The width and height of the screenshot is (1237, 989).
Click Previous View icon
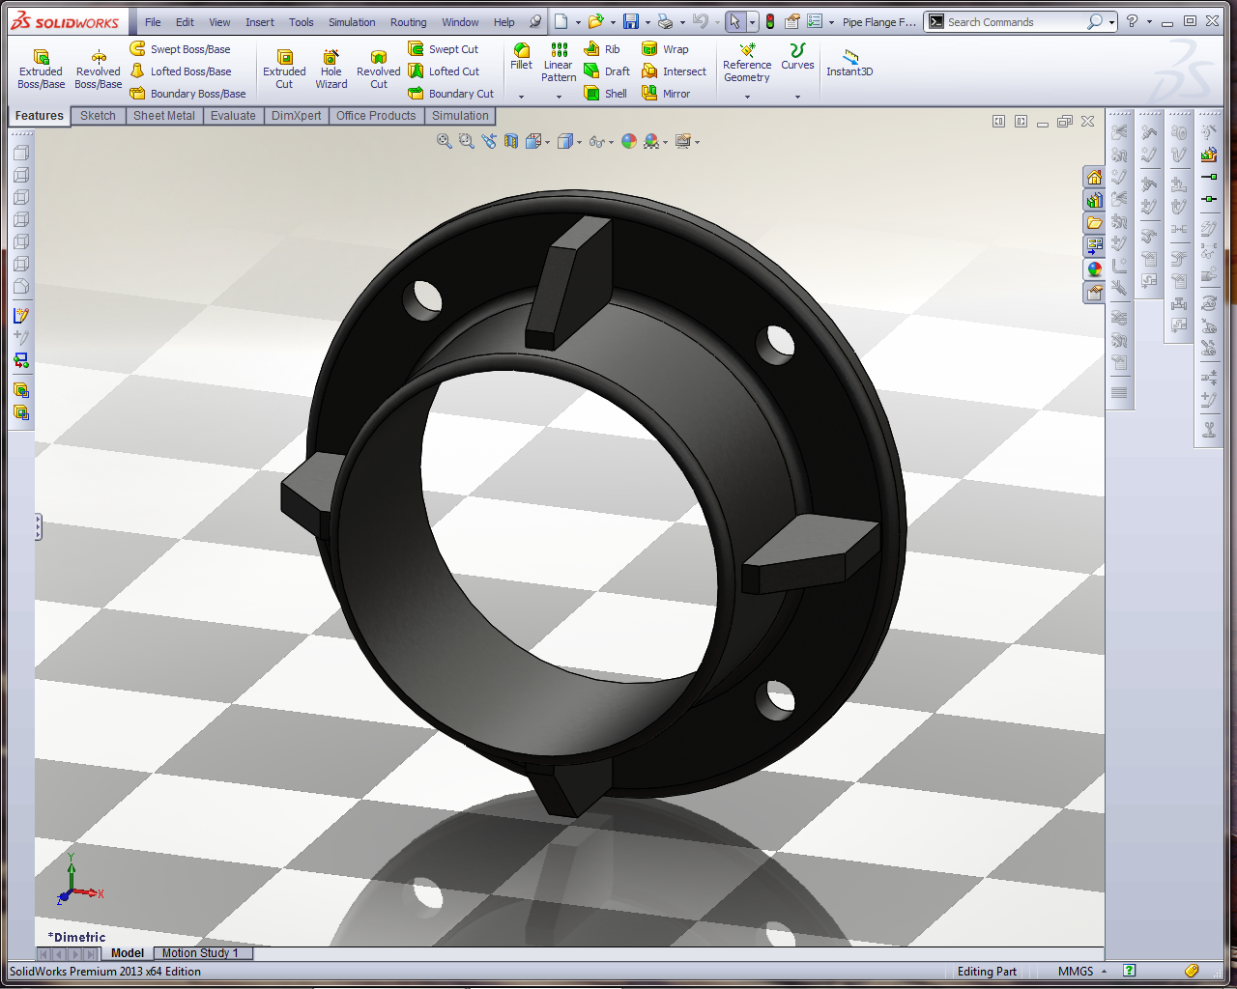[489, 141]
